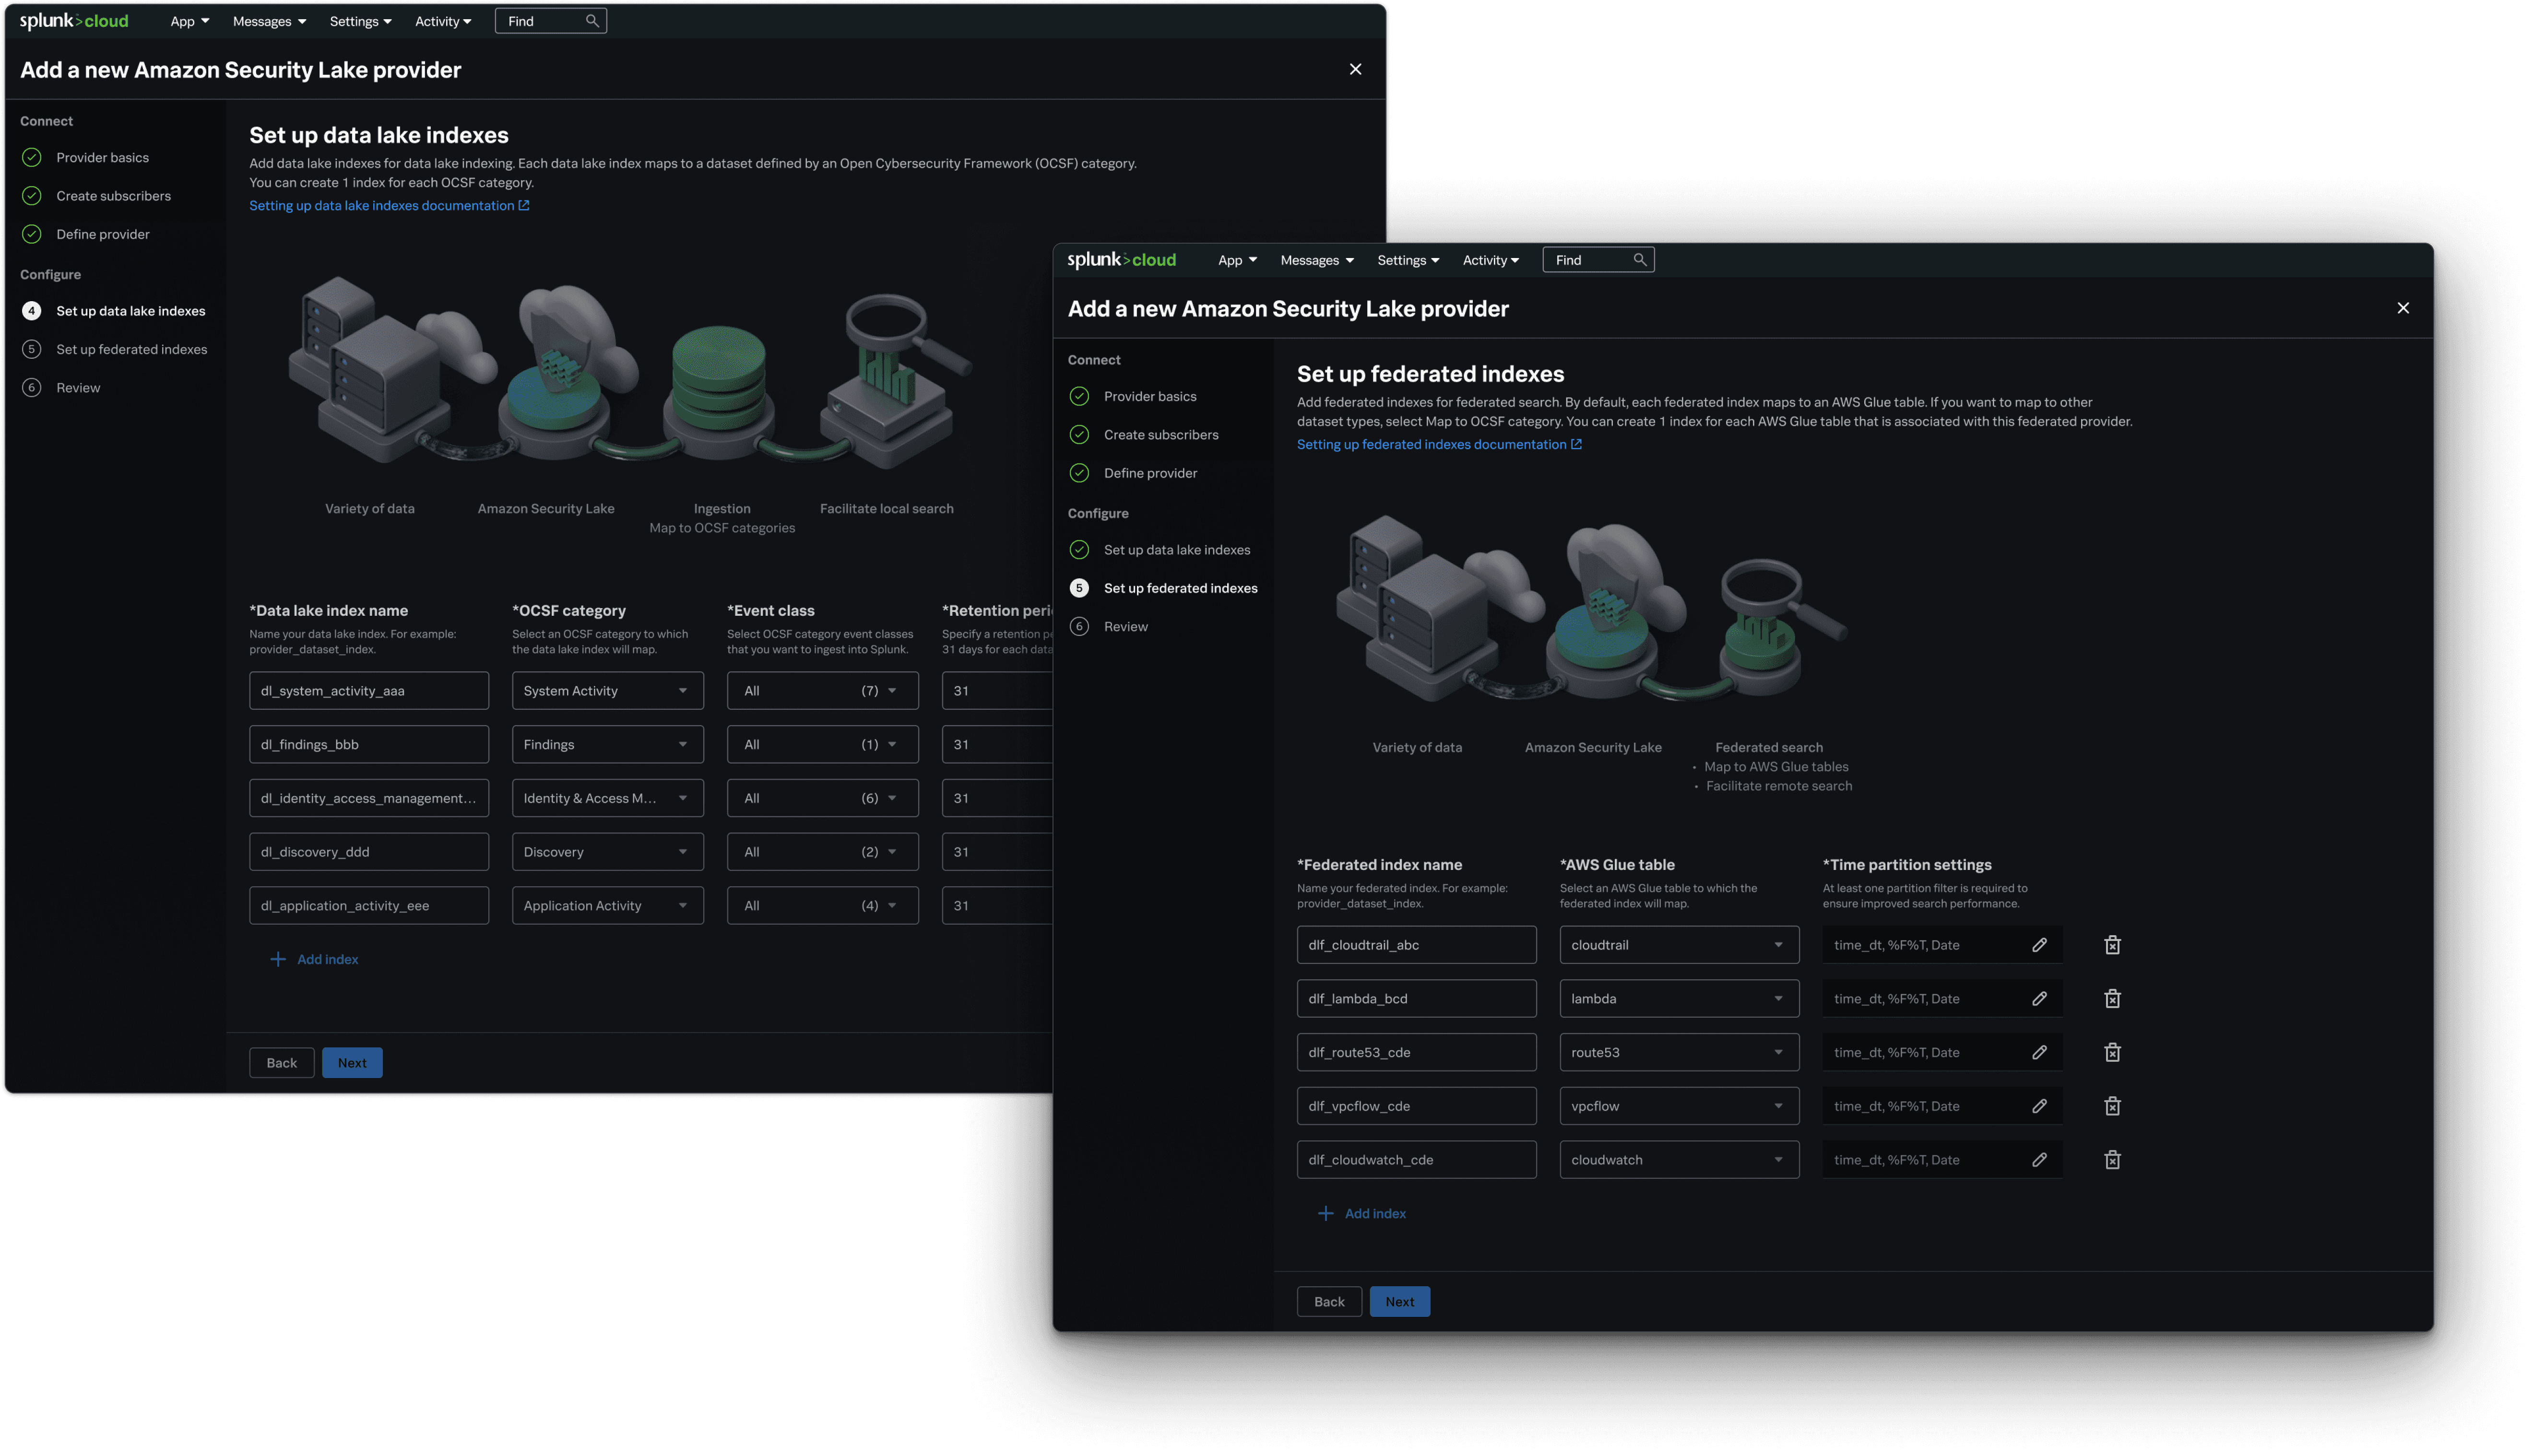Delete the dlf_route53_cde index row

click(2112, 1052)
